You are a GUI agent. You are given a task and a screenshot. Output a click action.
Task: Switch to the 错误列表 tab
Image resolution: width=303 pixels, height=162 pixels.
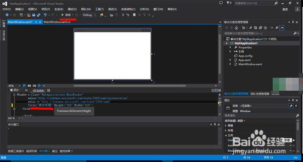point(32,151)
